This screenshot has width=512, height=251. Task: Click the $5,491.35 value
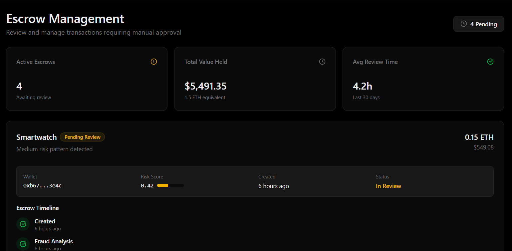pyautogui.click(x=206, y=86)
